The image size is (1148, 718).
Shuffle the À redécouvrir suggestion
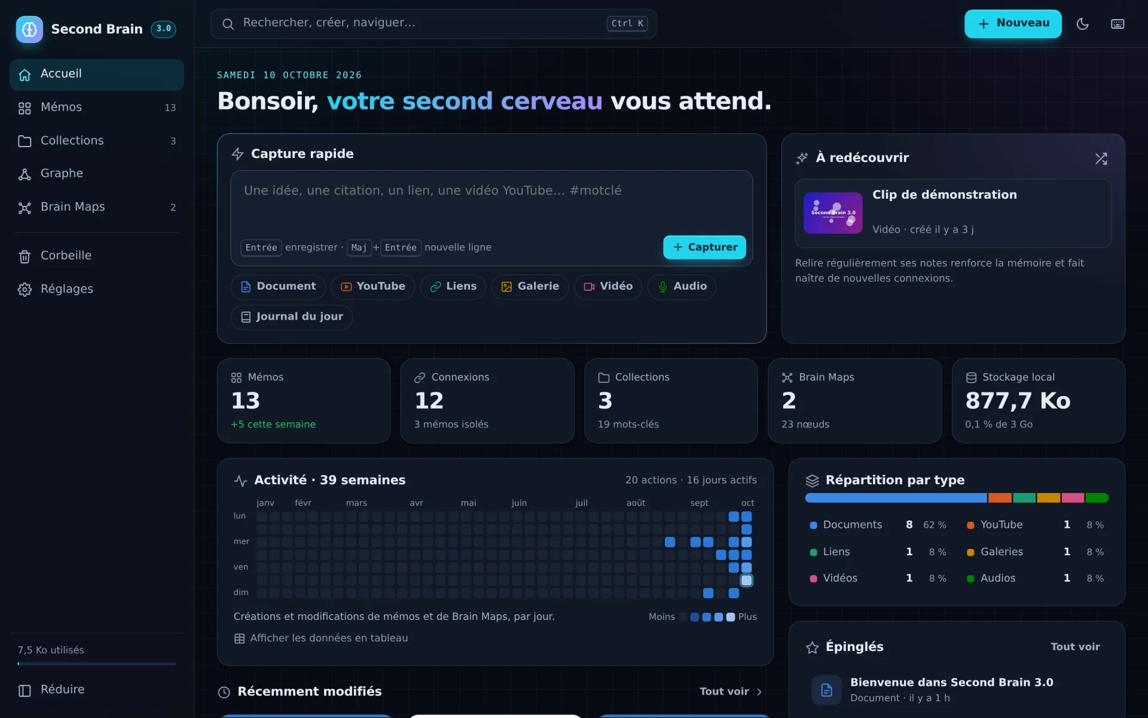pyautogui.click(x=1101, y=159)
